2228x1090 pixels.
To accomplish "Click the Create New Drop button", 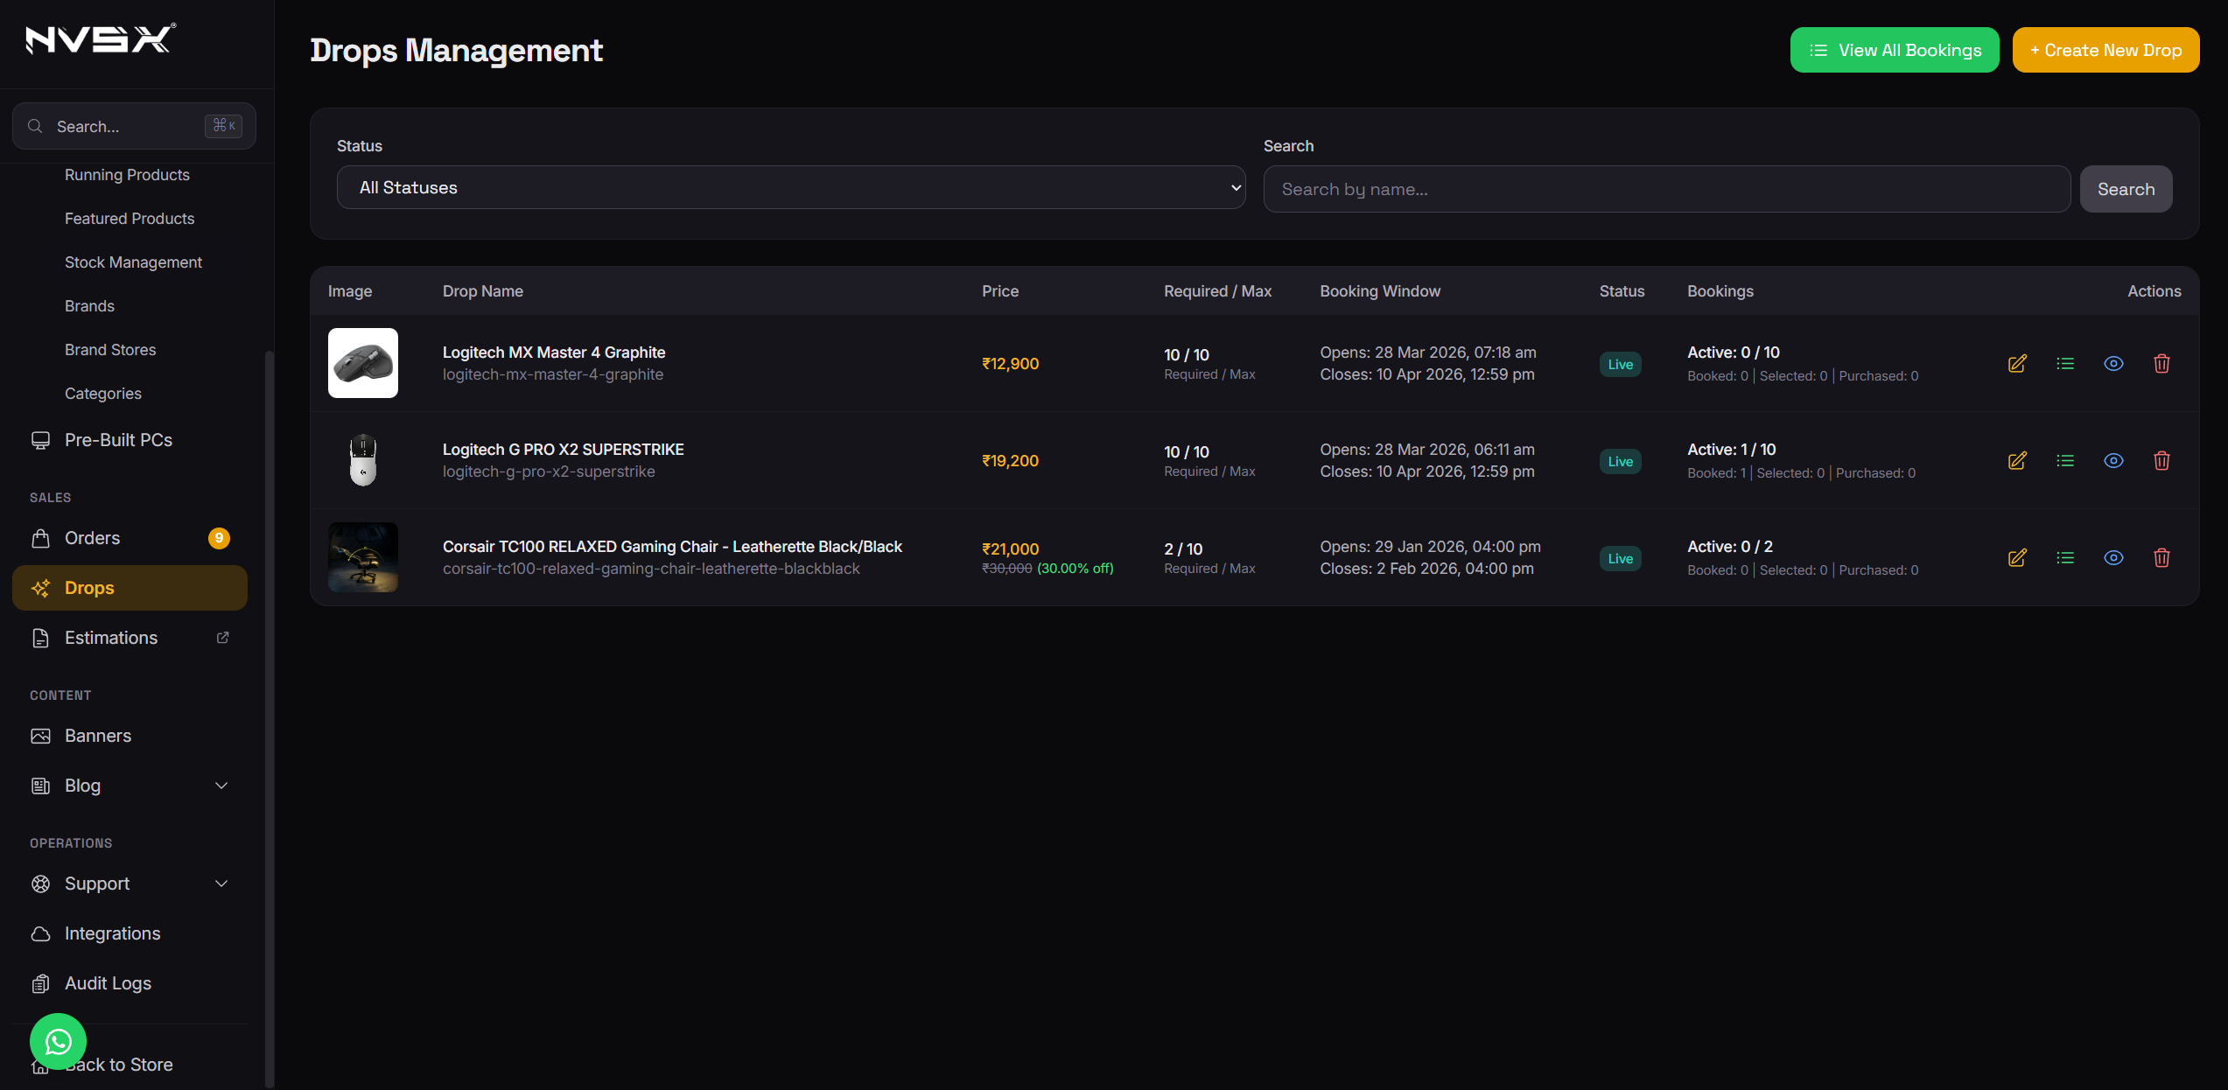I will [x=2105, y=50].
